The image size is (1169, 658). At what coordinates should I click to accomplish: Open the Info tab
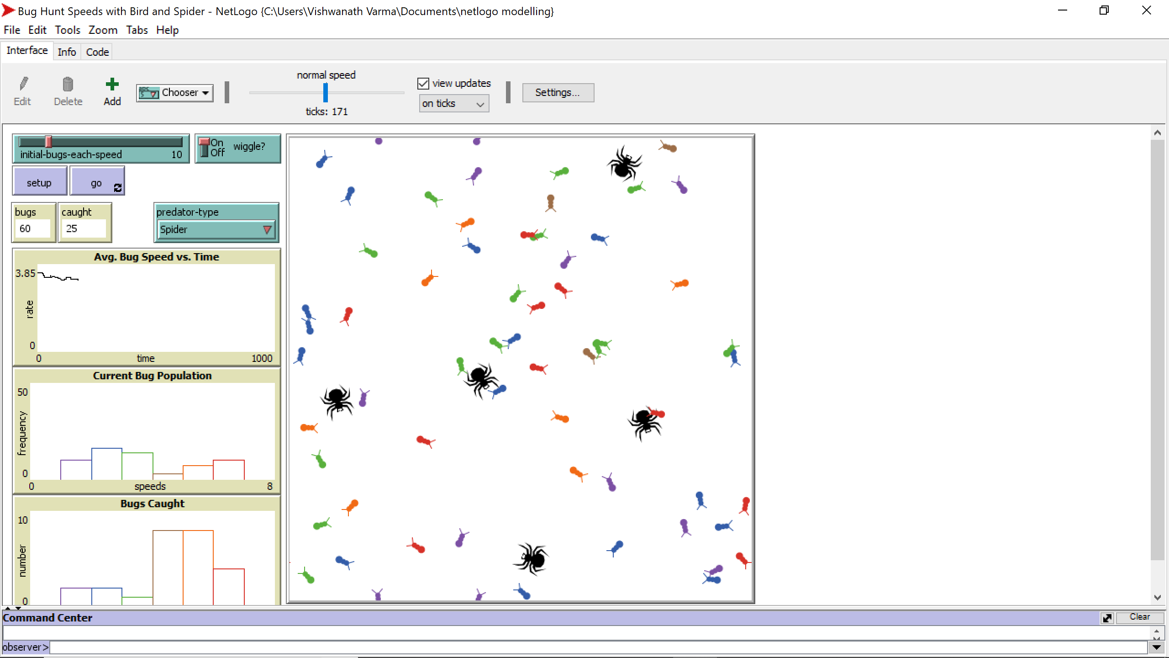click(67, 51)
